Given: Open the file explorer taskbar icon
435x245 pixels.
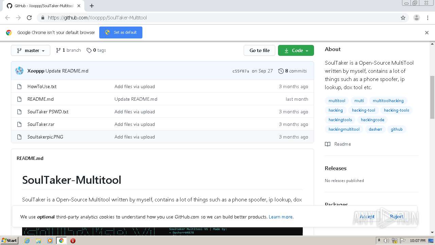Looking at the screenshot, I should coord(38,241).
